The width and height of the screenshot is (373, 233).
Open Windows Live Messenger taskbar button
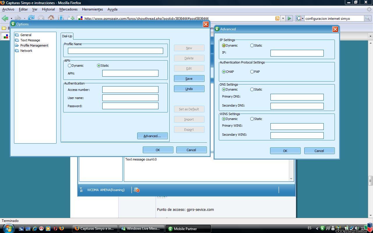coord(141,229)
